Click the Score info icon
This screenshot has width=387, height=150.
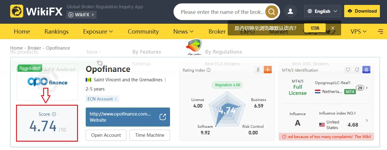pos(54,114)
